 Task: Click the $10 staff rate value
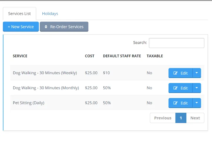(x=106, y=73)
